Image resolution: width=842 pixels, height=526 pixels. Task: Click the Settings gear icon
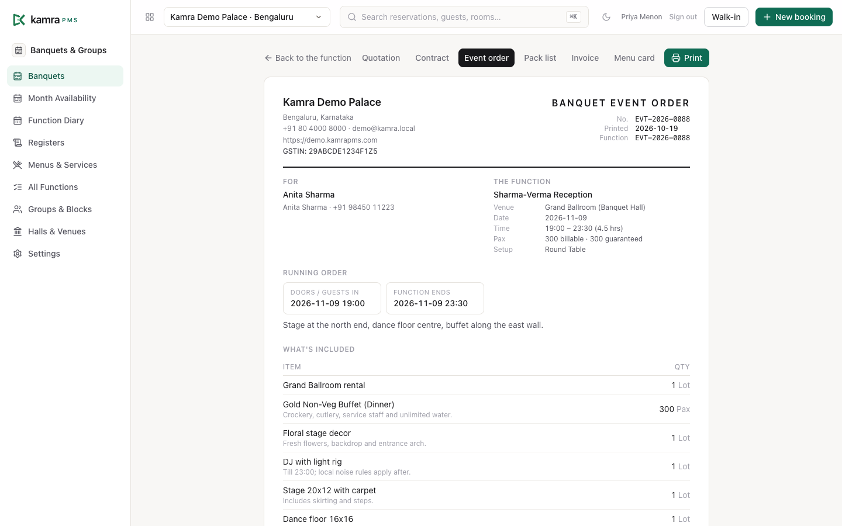point(18,254)
